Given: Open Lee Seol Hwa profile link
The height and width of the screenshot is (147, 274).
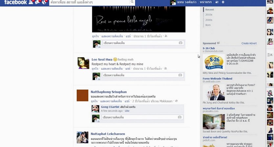Looking at the screenshot, I should click(102, 59).
